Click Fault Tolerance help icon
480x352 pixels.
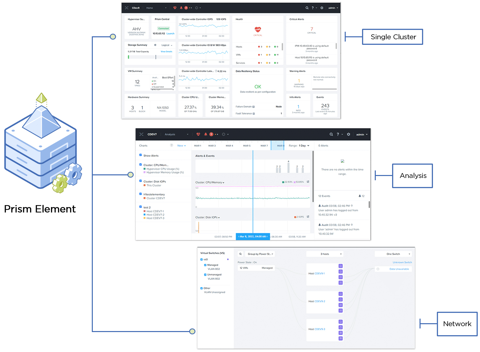click(254, 114)
